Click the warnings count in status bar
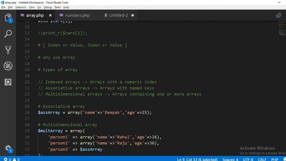 click(x=16, y=159)
